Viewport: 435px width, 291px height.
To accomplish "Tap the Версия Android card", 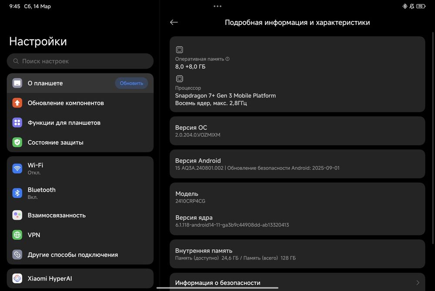I will [298, 164].
